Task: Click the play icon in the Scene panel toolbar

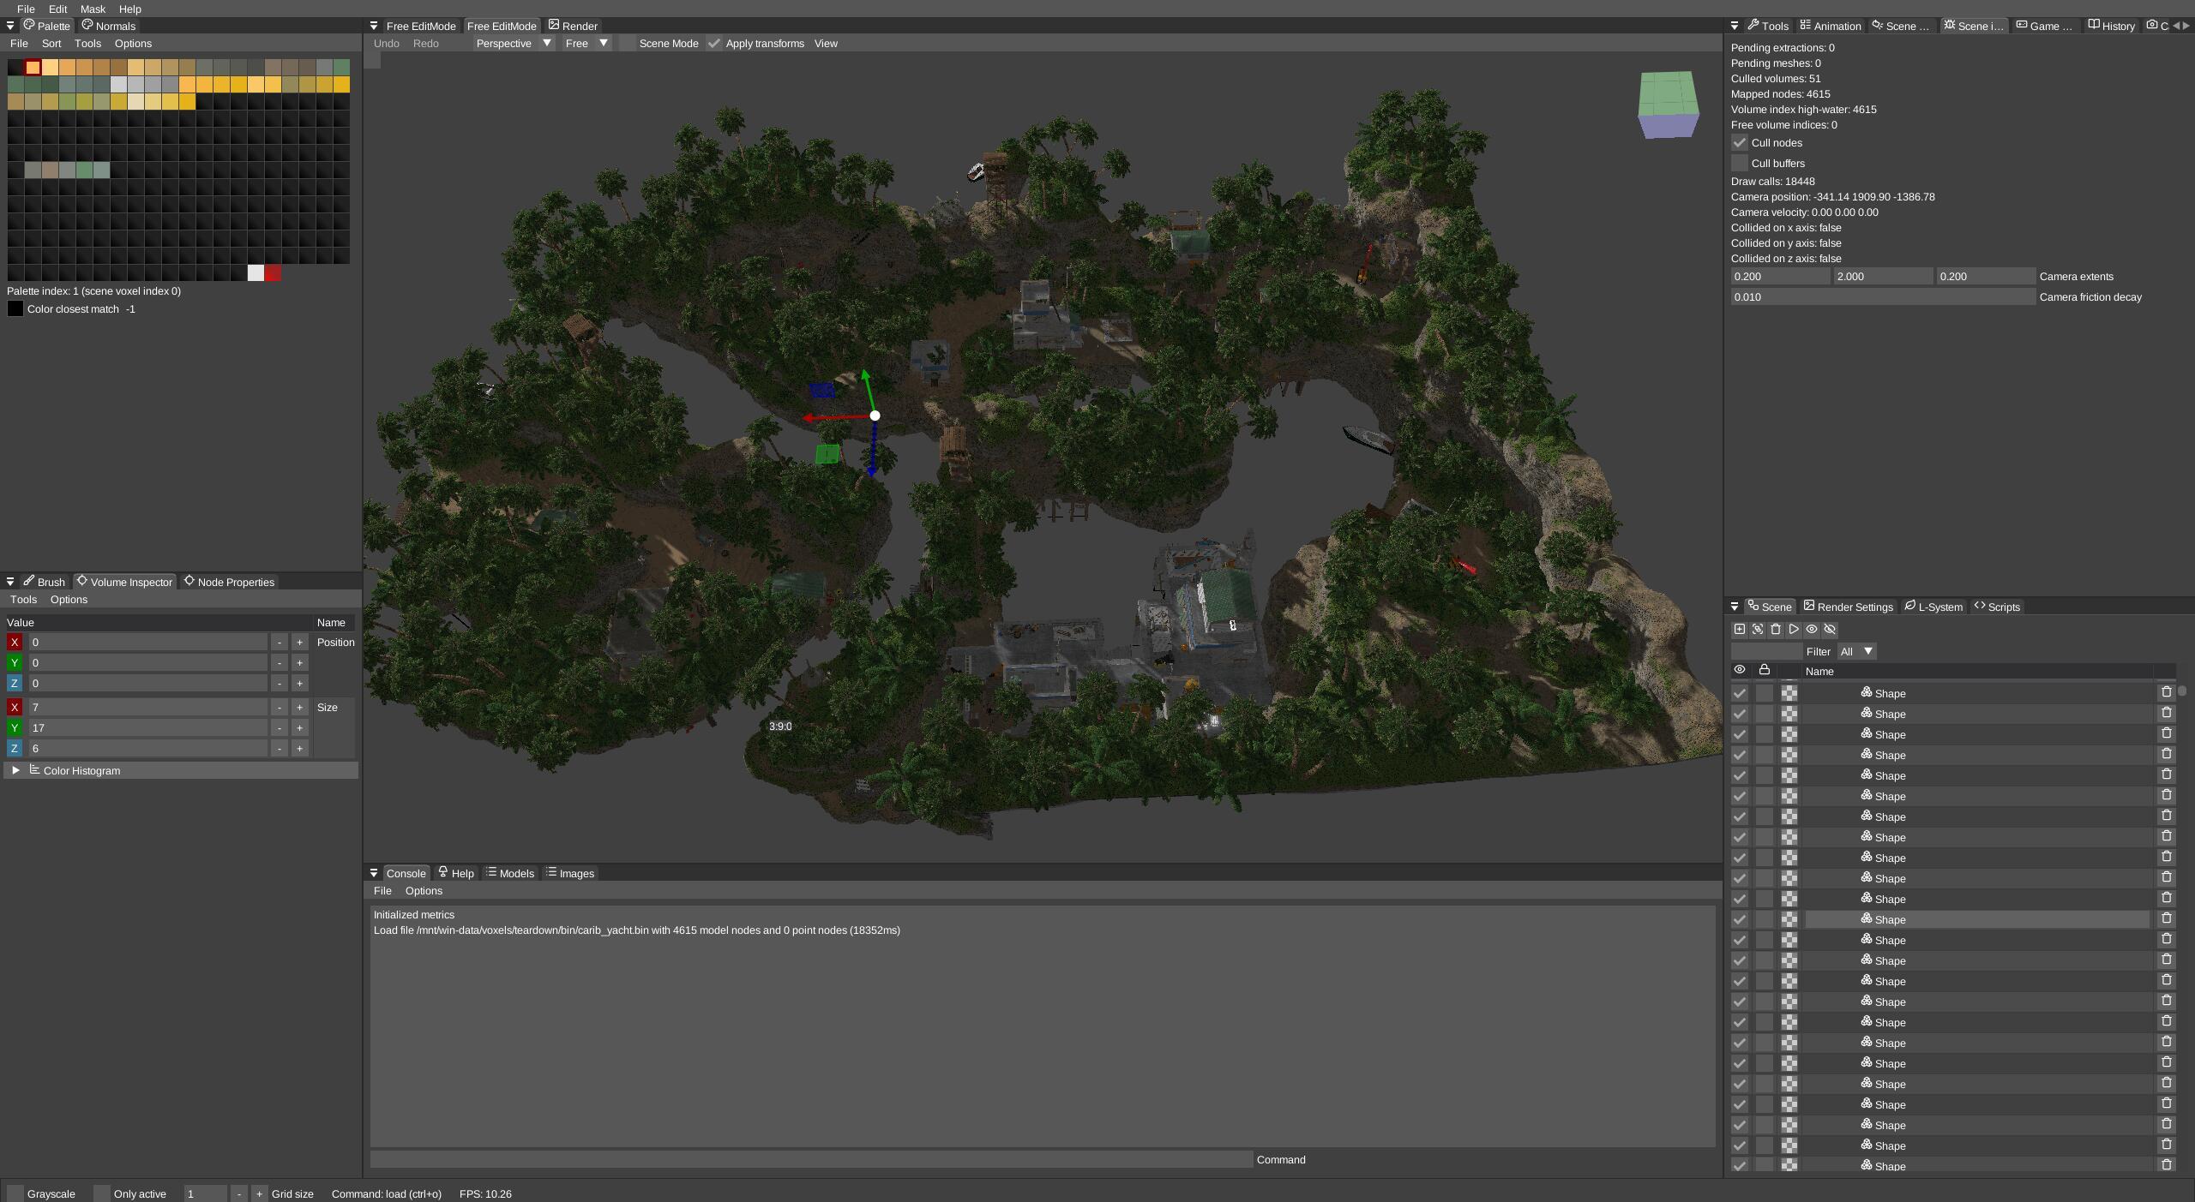Action: (1793, 629)
